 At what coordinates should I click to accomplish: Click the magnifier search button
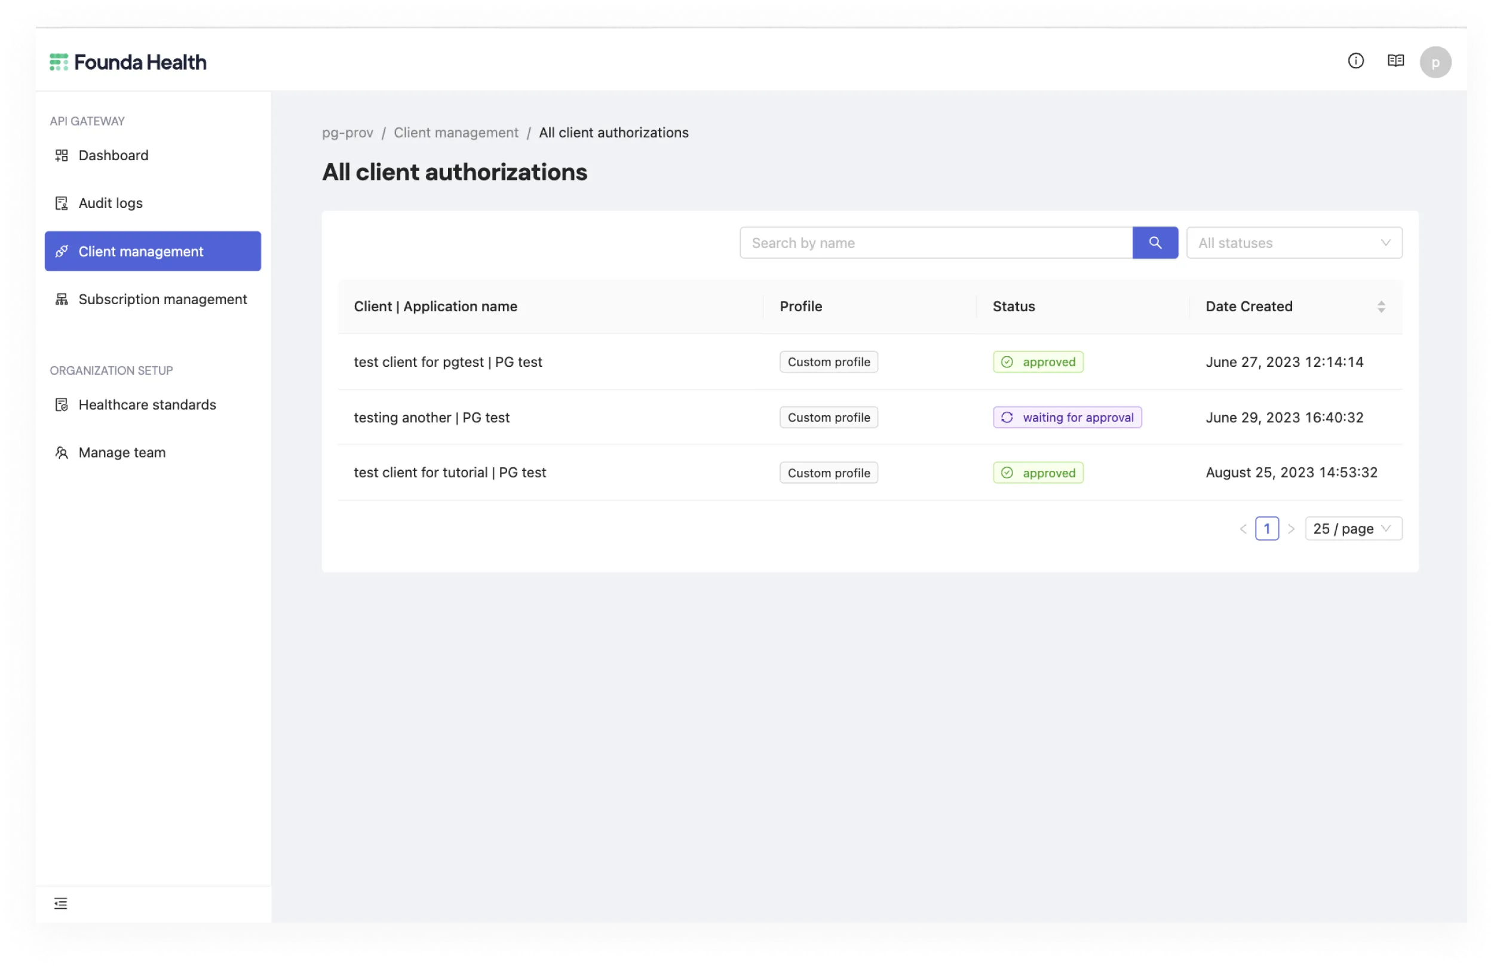click(x=1155, y=243)
